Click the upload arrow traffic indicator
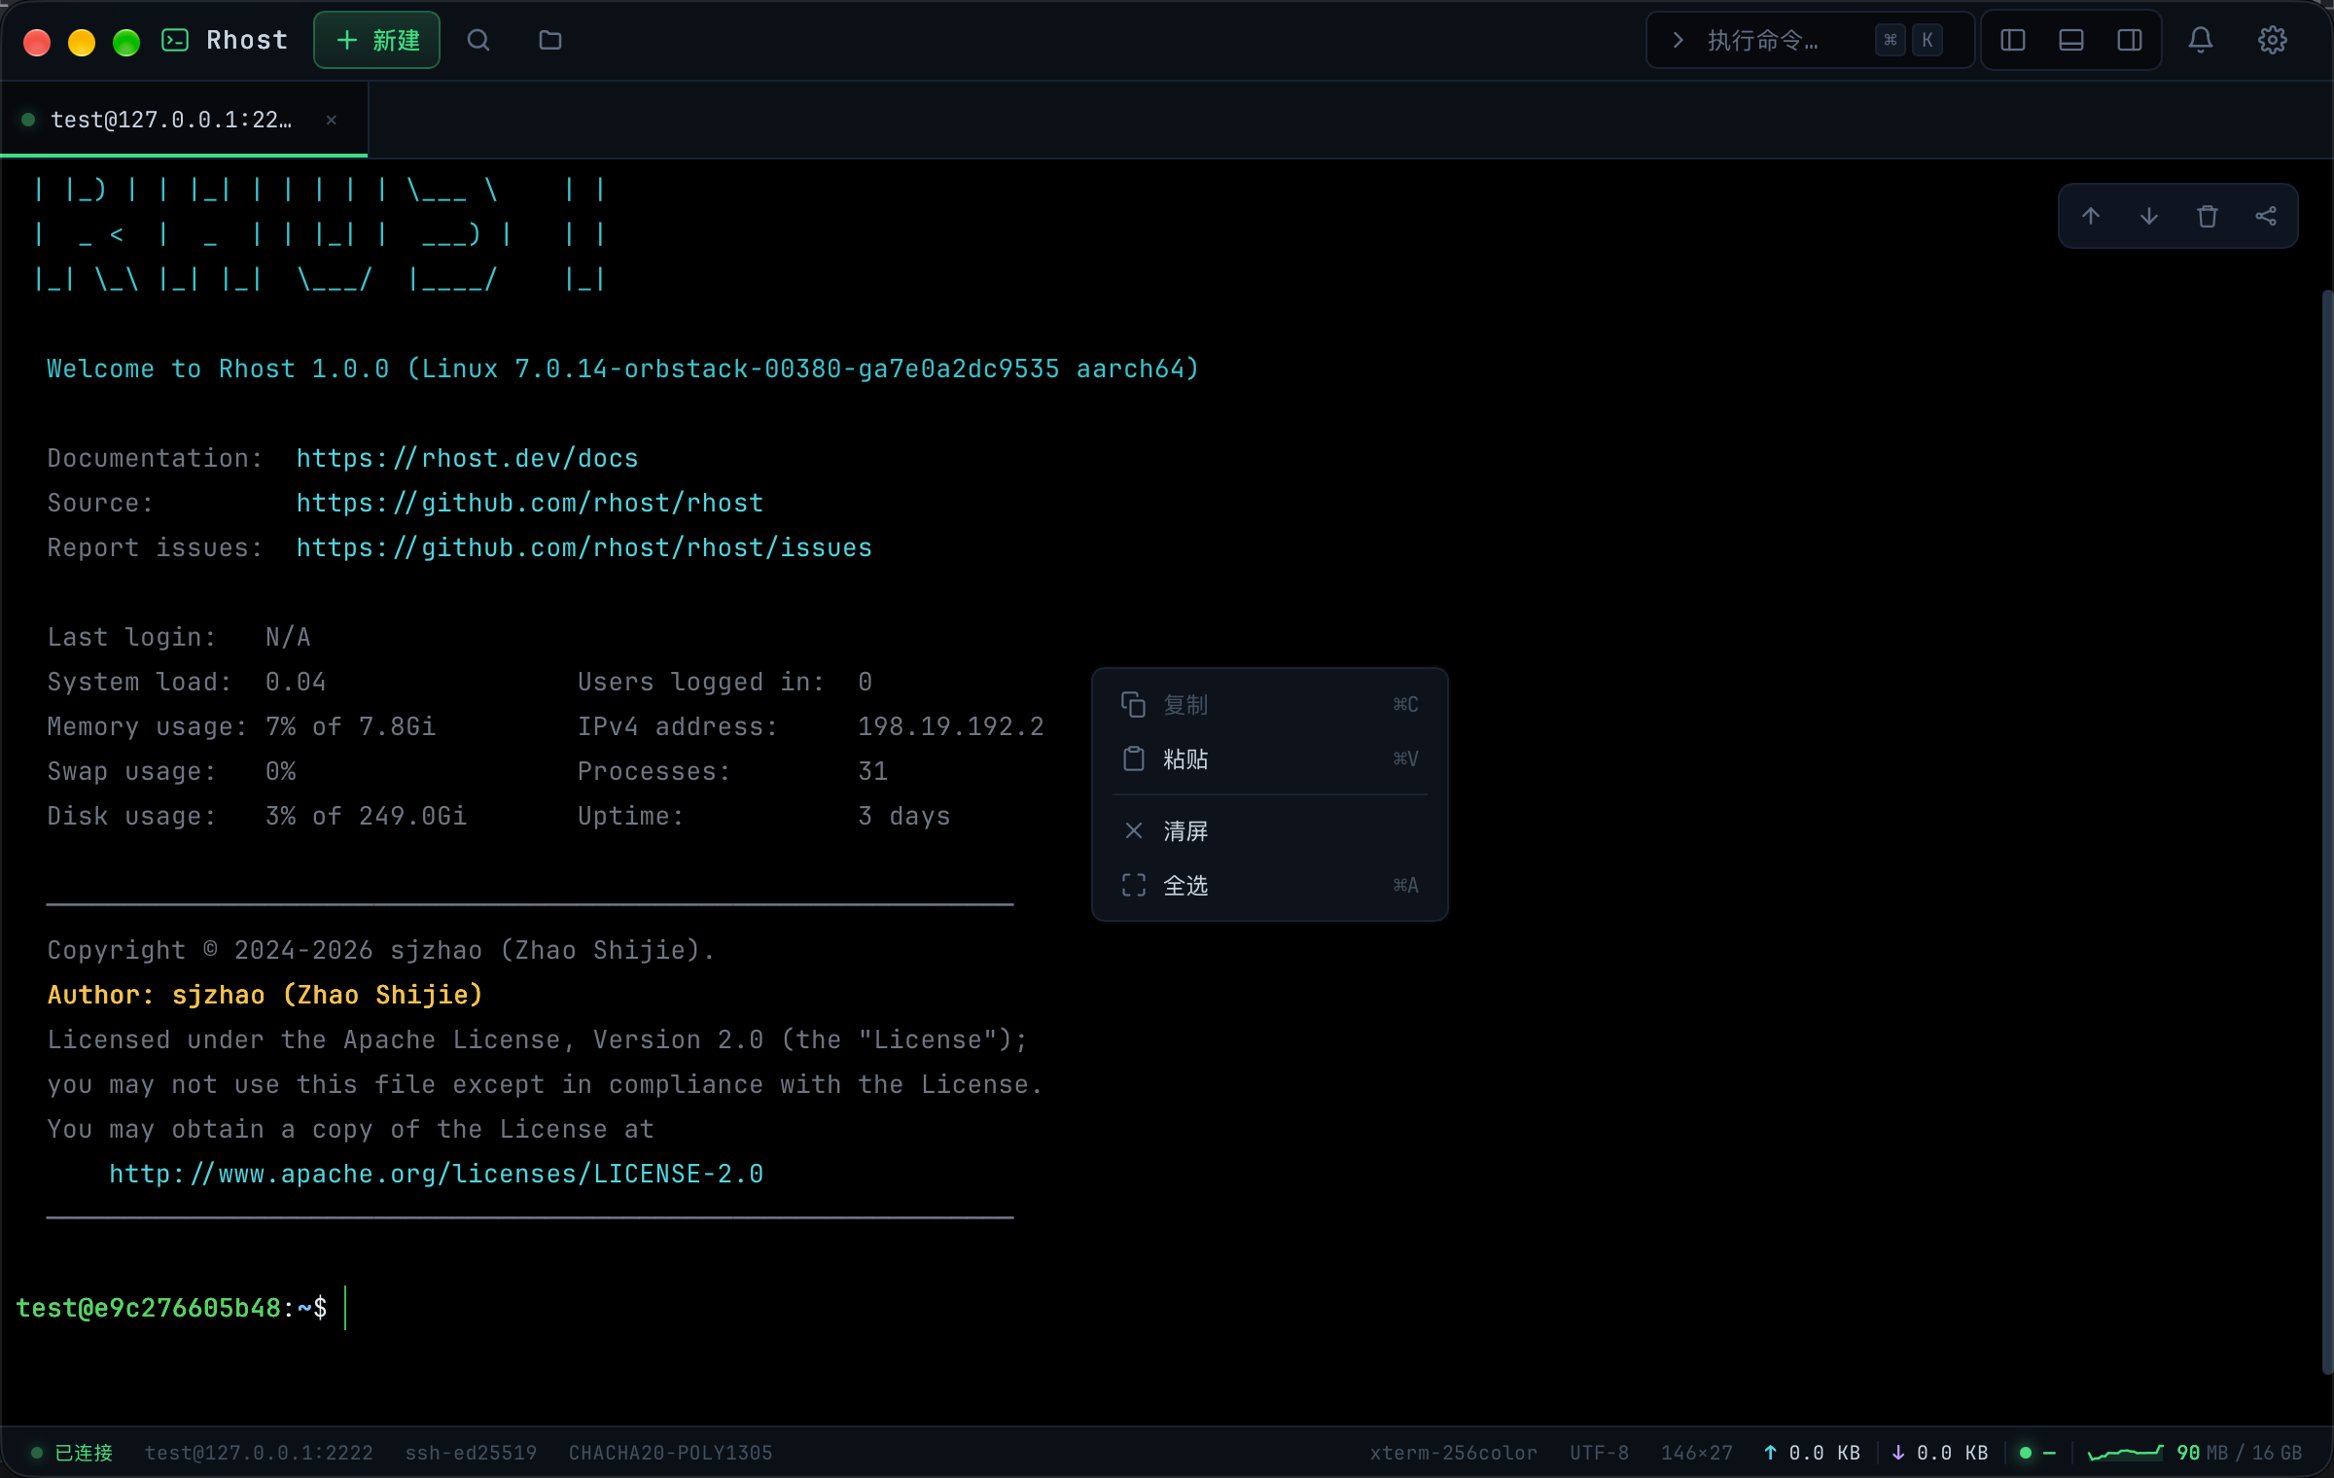The image size is (2334, 1478). click(x=1813, y=1453)
